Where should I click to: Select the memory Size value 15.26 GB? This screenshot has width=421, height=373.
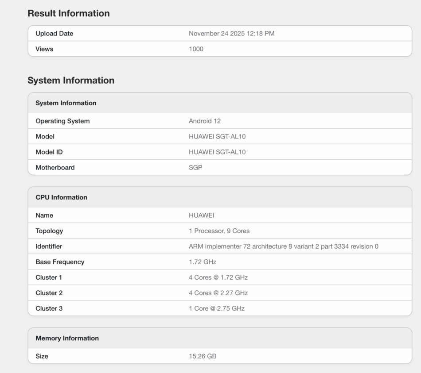pos(203,356)
